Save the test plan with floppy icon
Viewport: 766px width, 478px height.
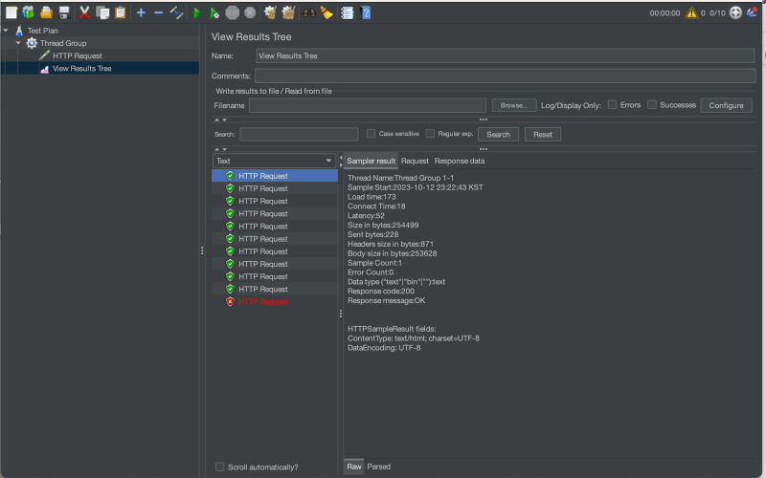coord(64,12)
